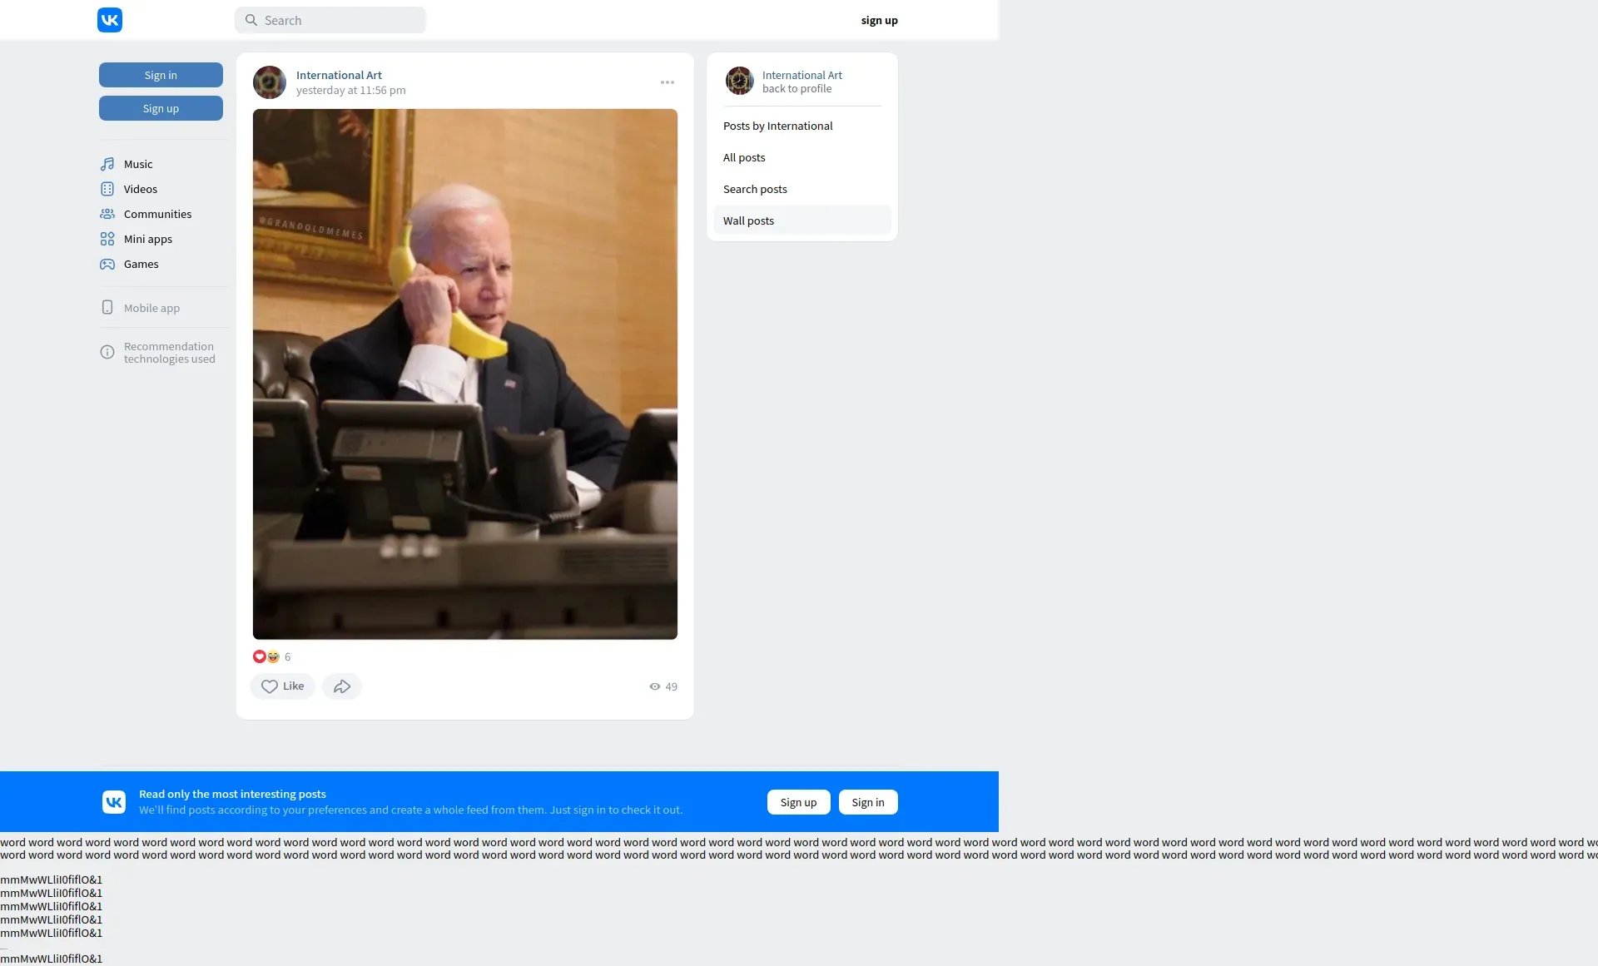Click the VK logo in header
The image size is (1598, 966).
click(x=110, y=20)
